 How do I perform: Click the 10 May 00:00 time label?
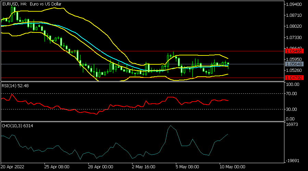pos(232,167)
